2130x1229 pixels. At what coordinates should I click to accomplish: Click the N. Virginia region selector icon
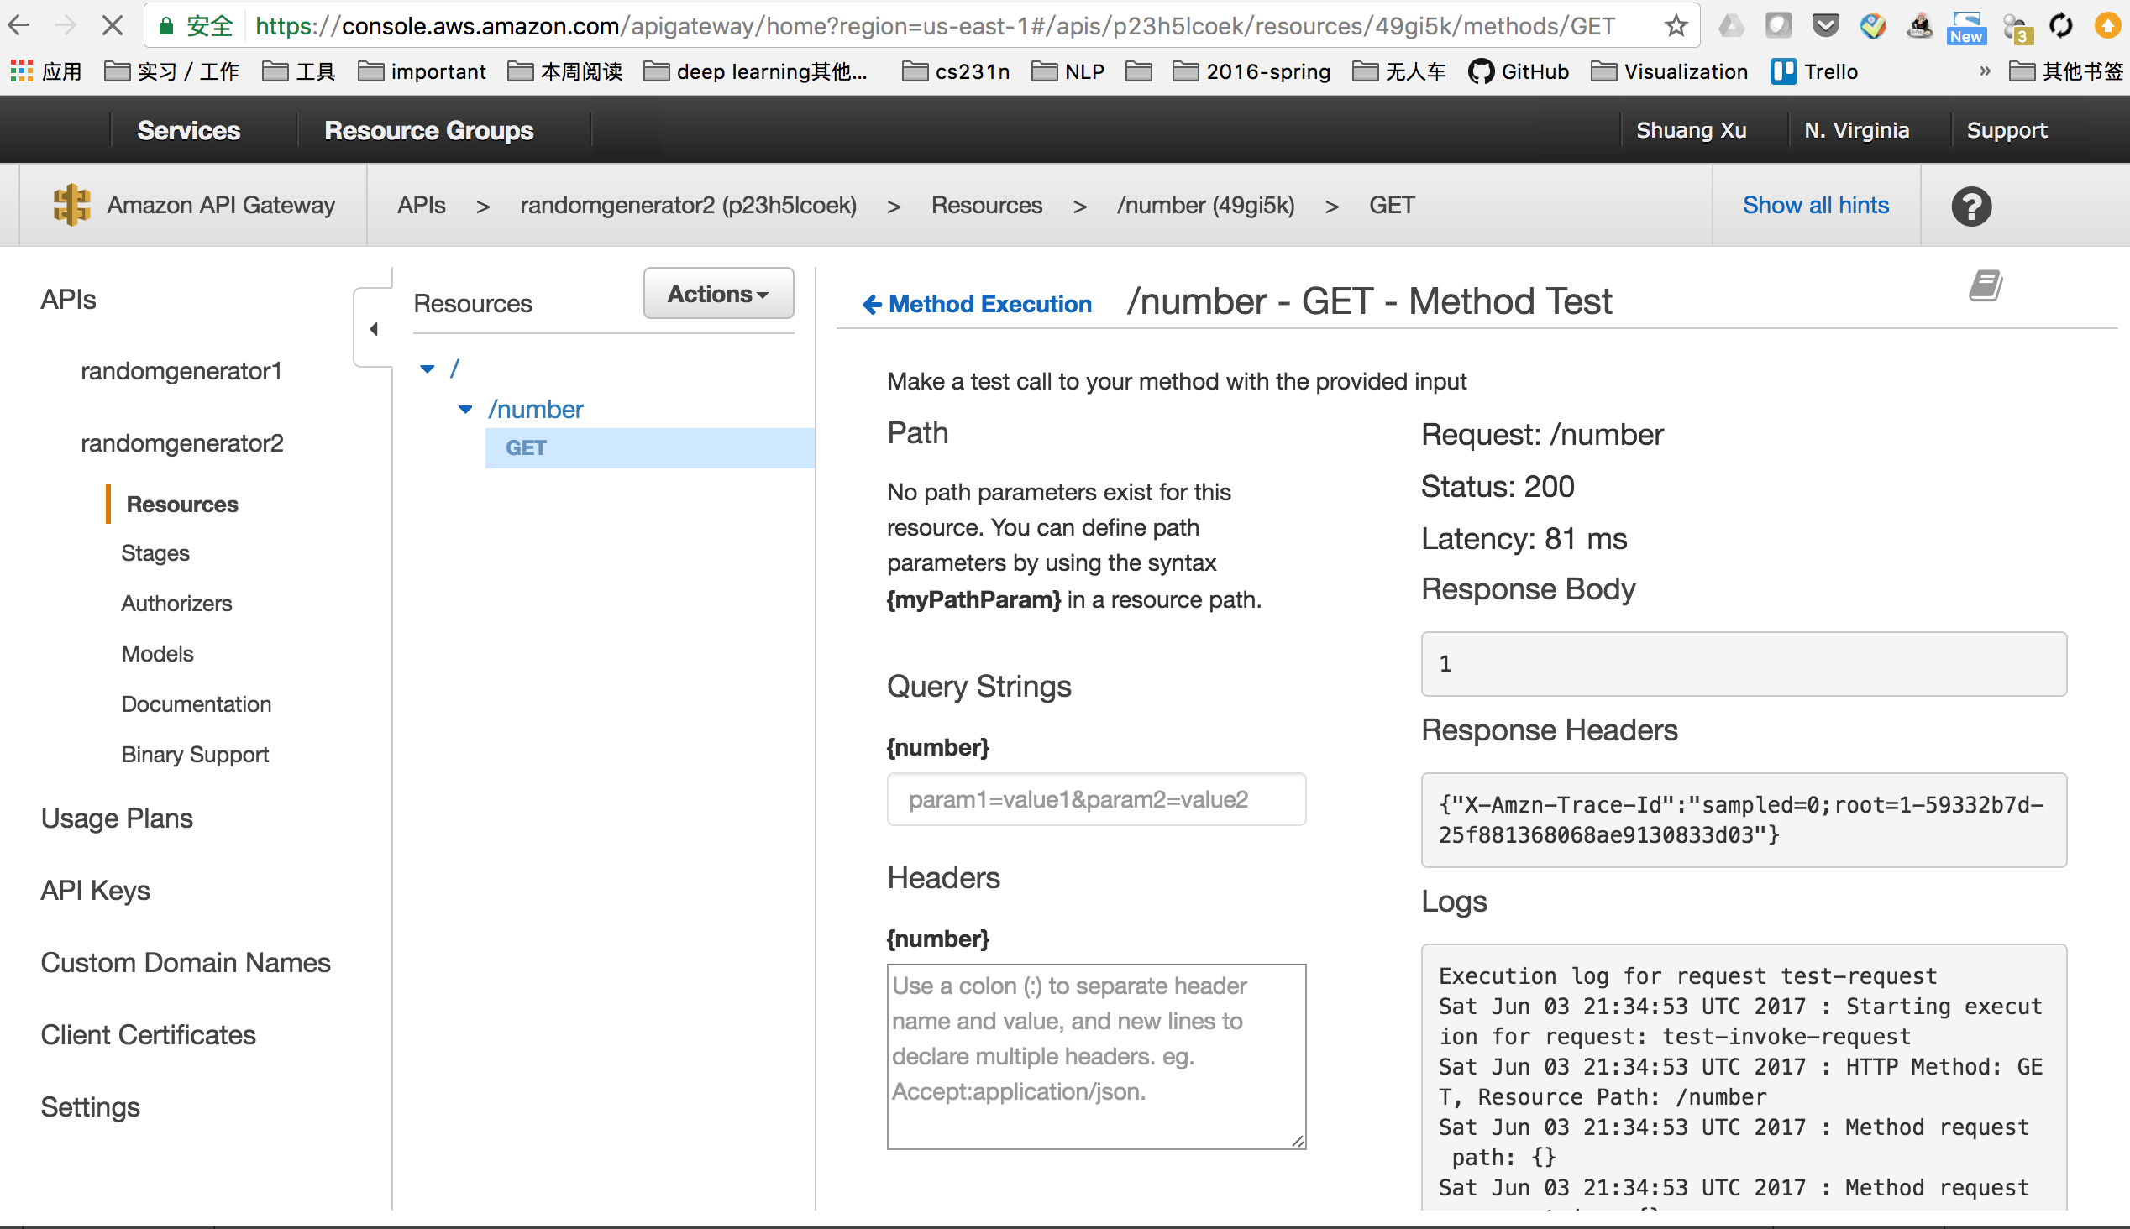coord(1858,130)
